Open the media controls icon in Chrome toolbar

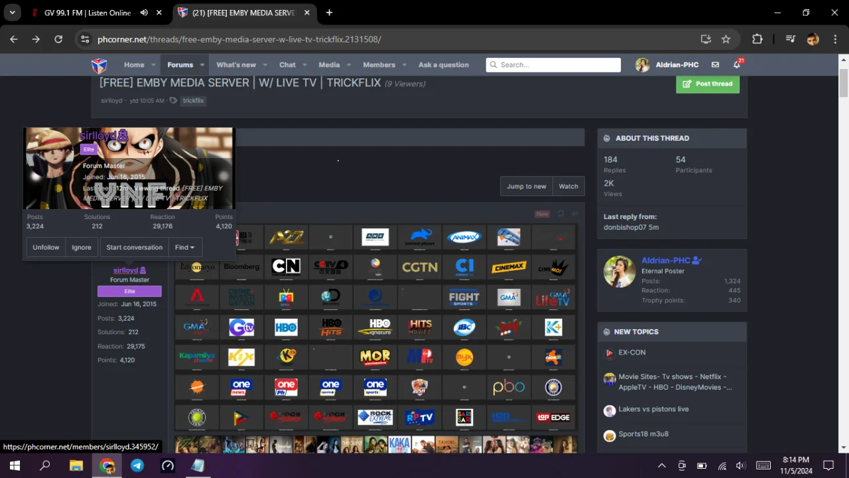click(790, 39)
